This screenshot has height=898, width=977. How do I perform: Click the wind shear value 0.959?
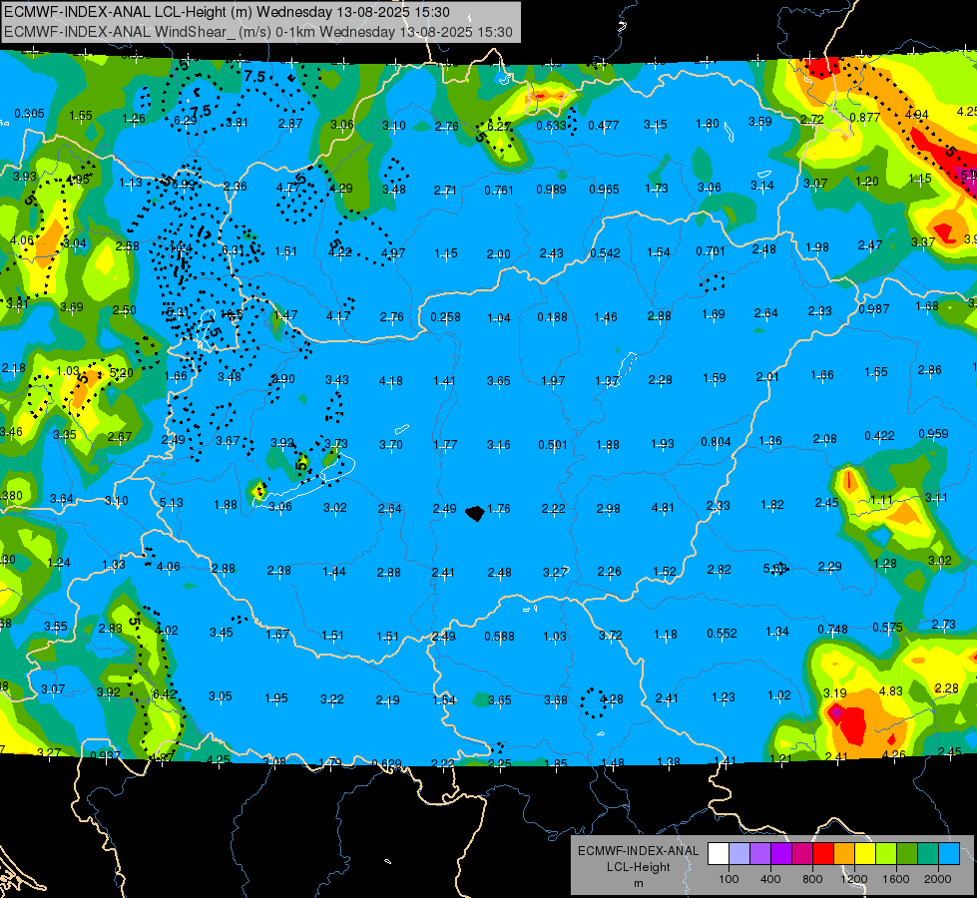[x=933, y=434]
